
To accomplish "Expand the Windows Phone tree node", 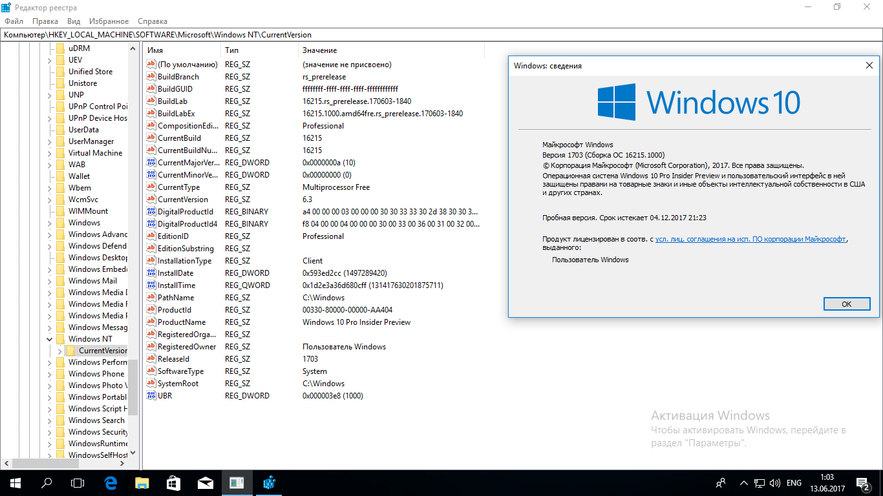I will point(50,374).
